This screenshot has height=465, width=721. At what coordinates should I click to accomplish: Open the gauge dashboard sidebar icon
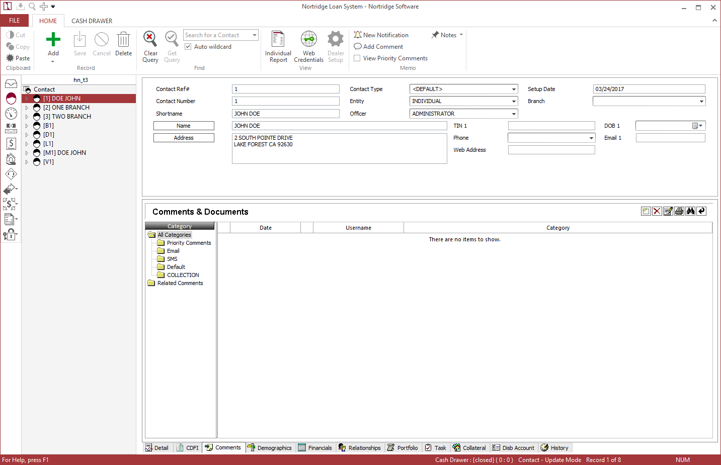coord(11,114)
